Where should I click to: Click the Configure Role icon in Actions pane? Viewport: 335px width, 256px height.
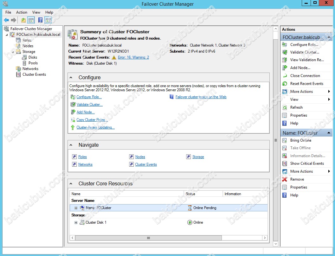[x=285, y=45]
